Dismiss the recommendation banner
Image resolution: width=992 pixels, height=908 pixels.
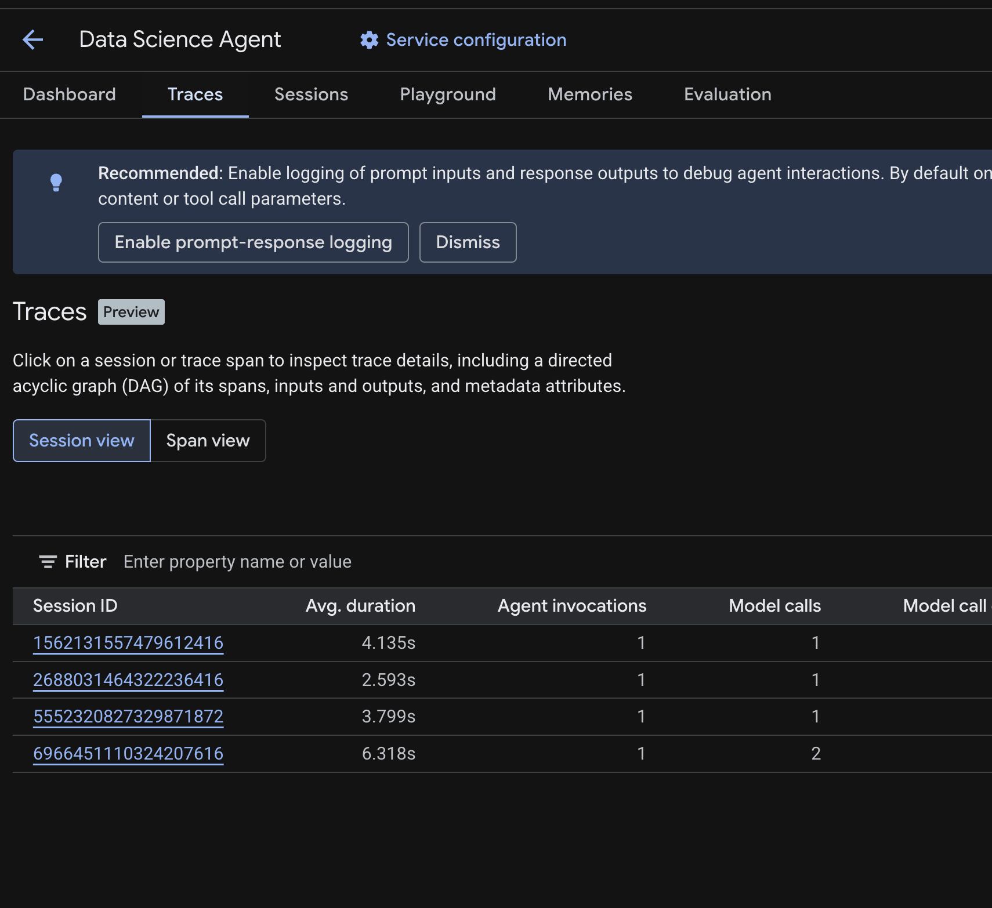coord(468,242)
